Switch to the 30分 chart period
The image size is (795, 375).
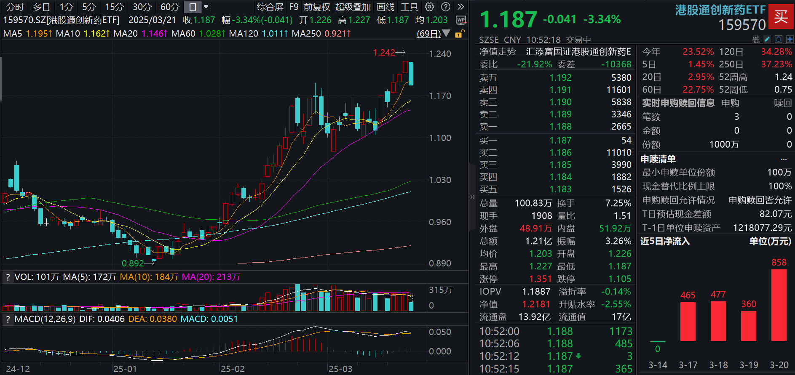[142, 7]
